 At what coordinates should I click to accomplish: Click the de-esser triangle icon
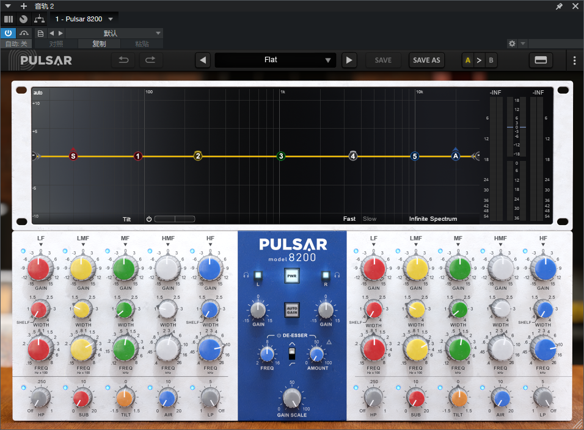click(x=329, y=342)
